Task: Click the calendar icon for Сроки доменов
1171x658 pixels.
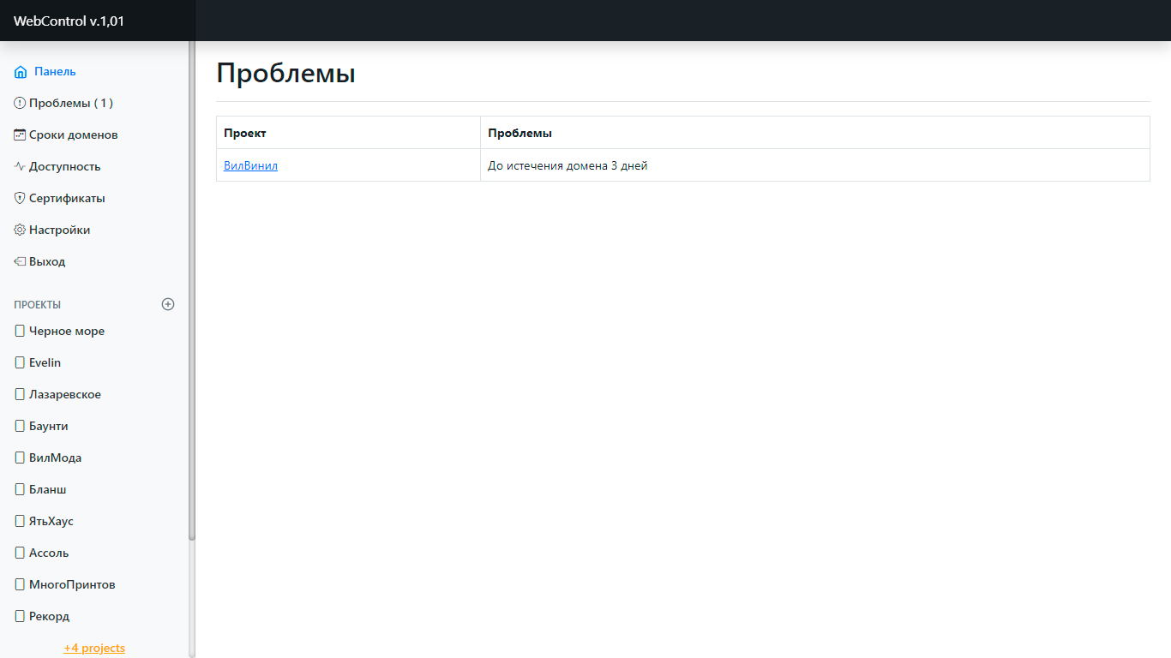Action: click(x=20, y=135)
